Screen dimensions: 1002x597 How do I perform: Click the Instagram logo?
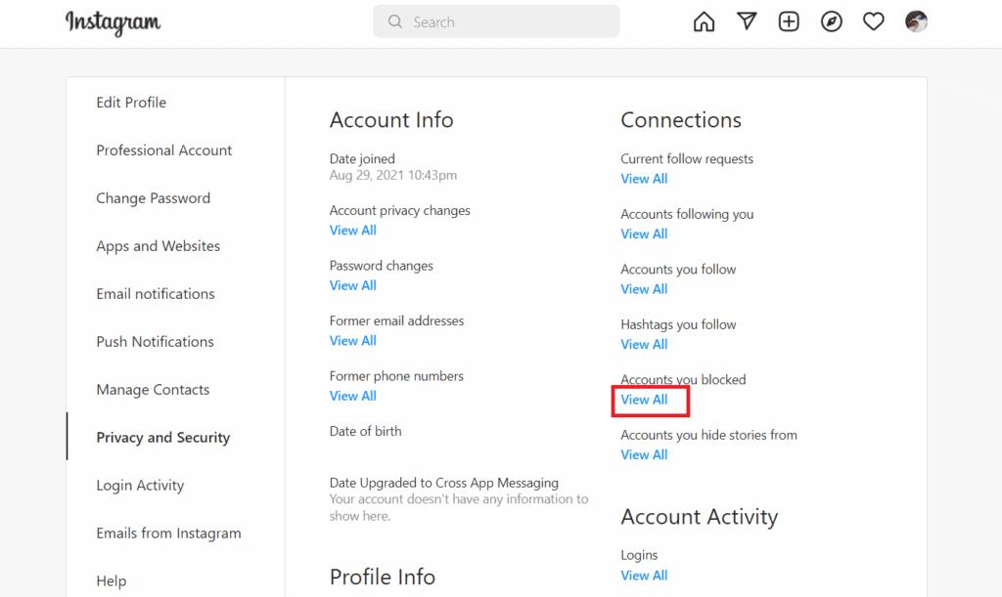pos(114,23)
